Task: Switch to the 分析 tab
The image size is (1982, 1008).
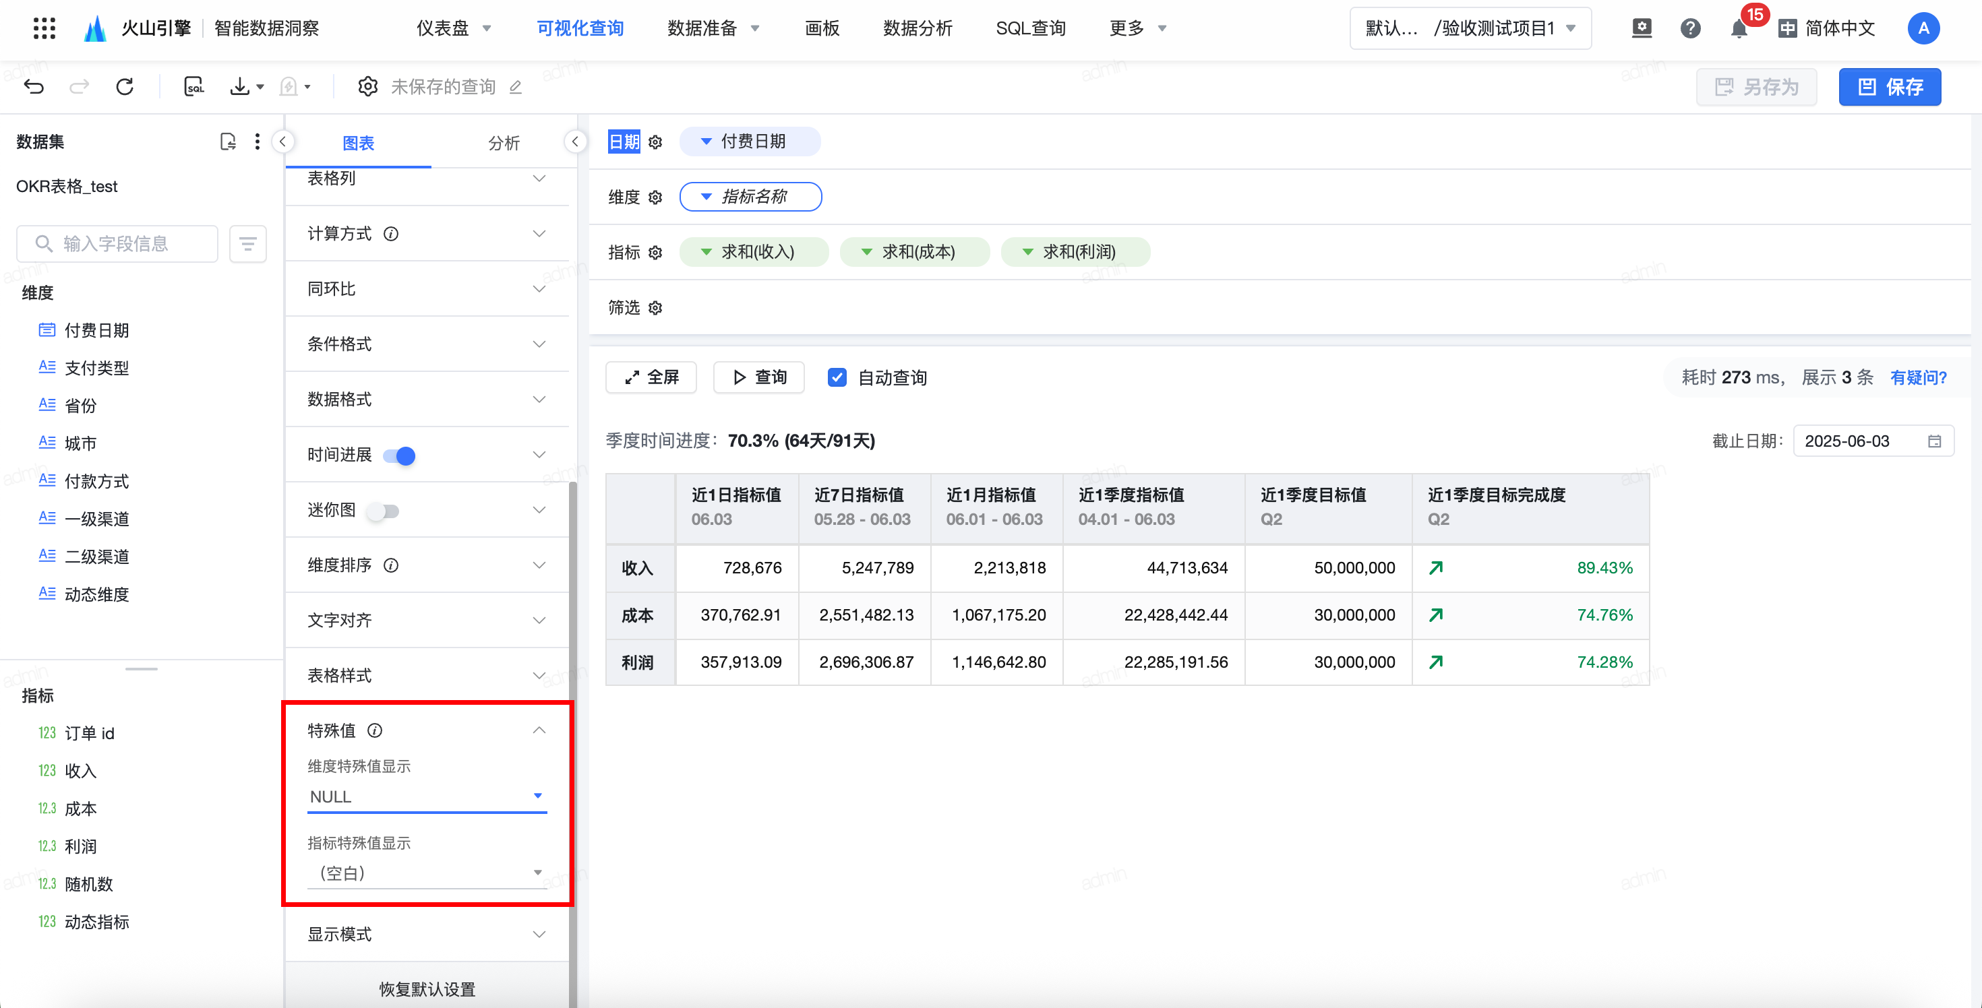Action: coord(503,143)
